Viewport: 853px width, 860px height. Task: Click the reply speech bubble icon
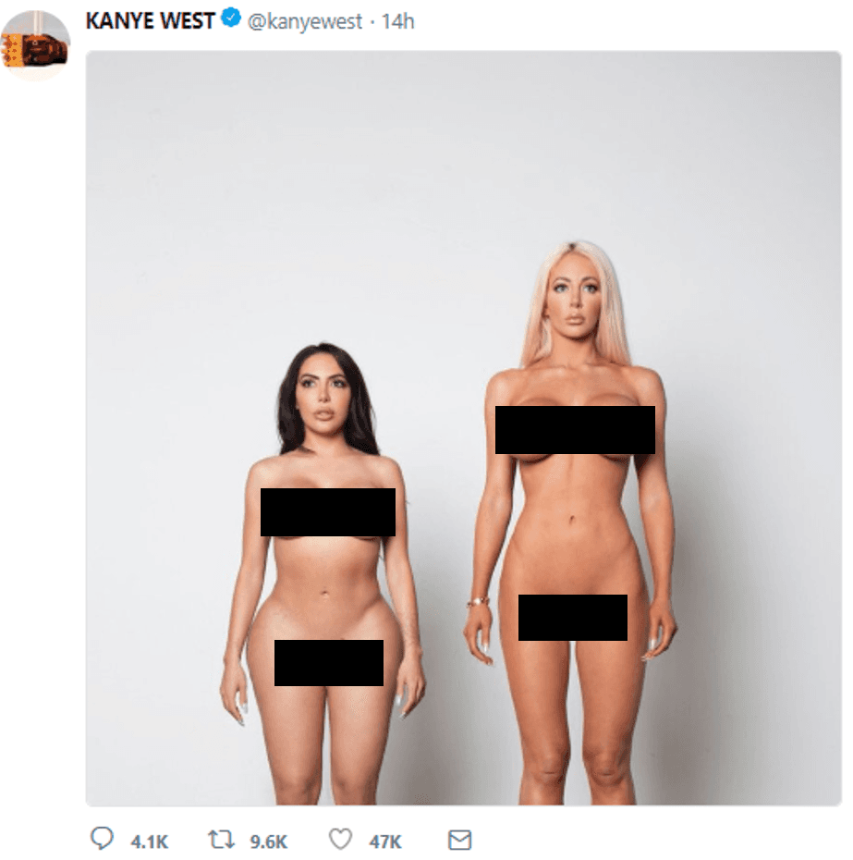tap(102, 838)
